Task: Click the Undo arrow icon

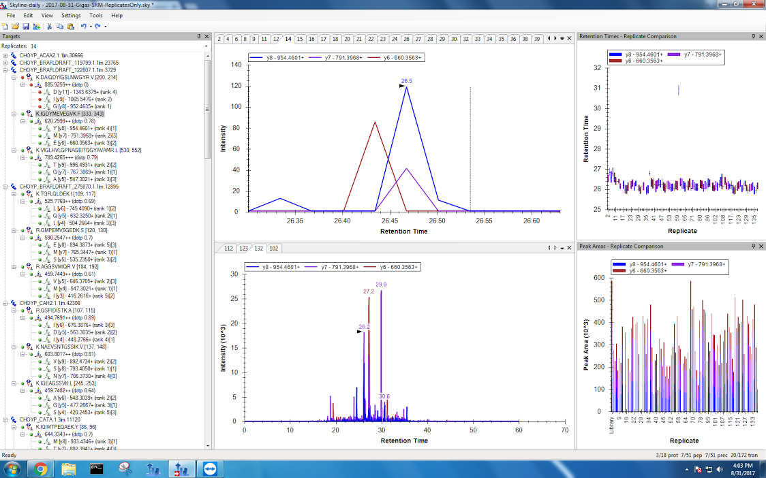Action: tap(83, 26)
